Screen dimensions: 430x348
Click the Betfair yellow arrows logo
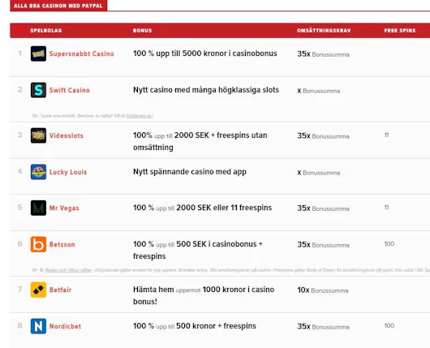pyautogui.click(x=38, y=290)
